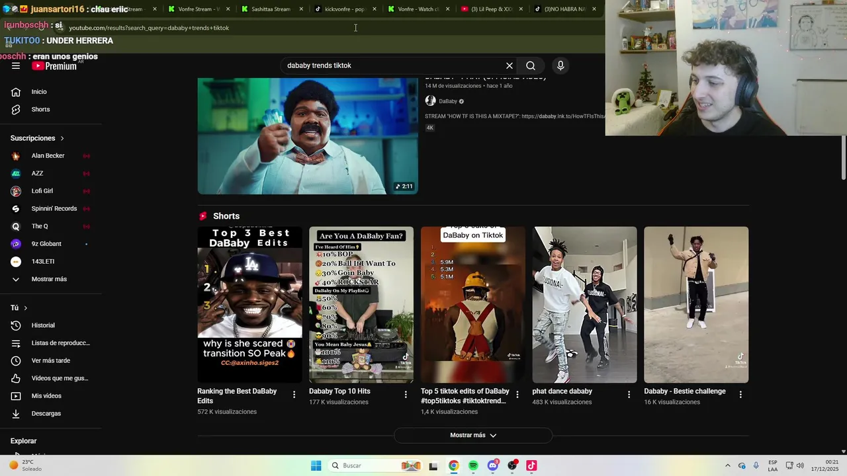The width and height of the screenshot is (847, 476).
Task: Click the DaBaby channel name link
Action: 448,101
